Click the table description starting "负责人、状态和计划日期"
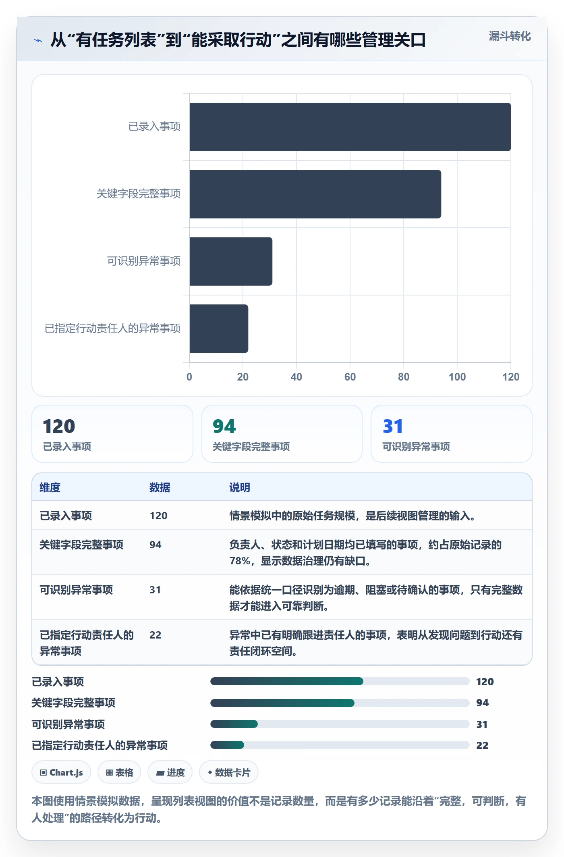This screenshot has height=857, width=564. tap(366, 553)
